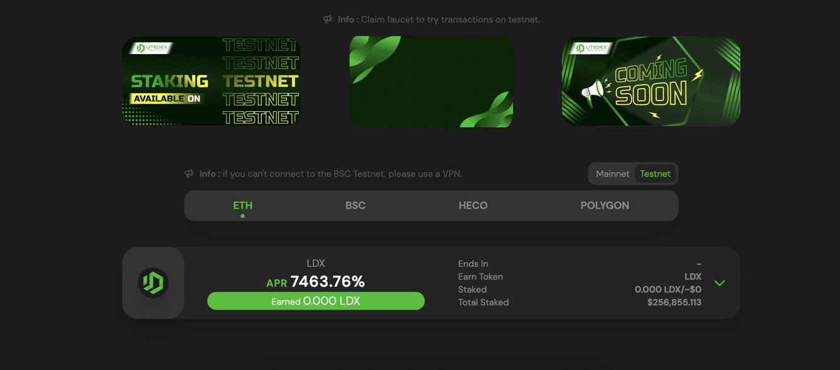Open the ETH network tab
The height and width of the screenshot is (370, 840).
[x=242, y=205]
